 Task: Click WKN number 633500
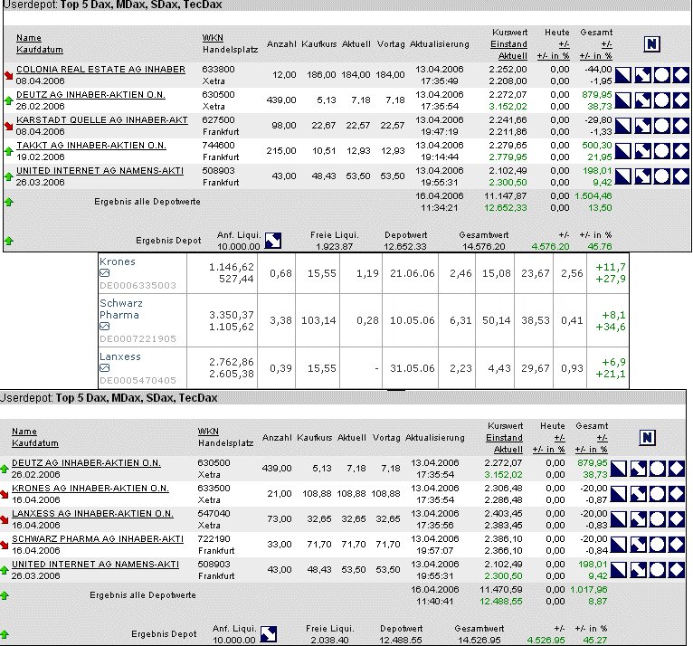(x=214, y=489)
